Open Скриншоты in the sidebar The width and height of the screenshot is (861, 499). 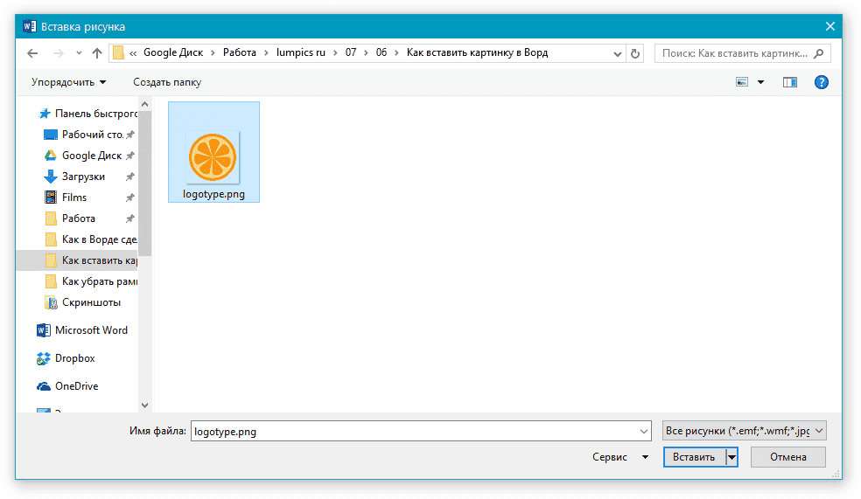82,302
